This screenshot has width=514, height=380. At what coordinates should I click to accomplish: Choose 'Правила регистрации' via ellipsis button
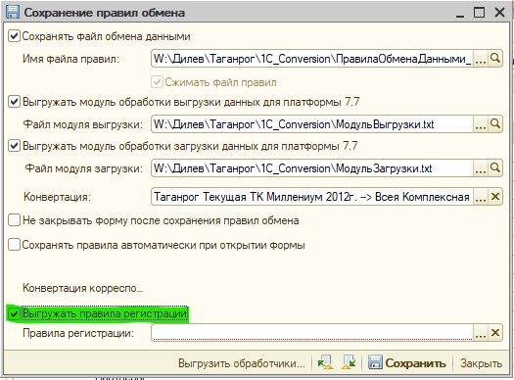coord(481,333)
